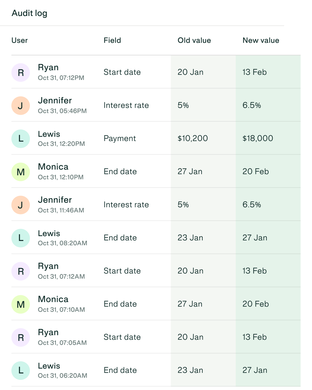This screenshot has width=312, height=390.
Task: Click Jennifer's avatar at 05:46PM entry
Action: click(x=20, y=106)
